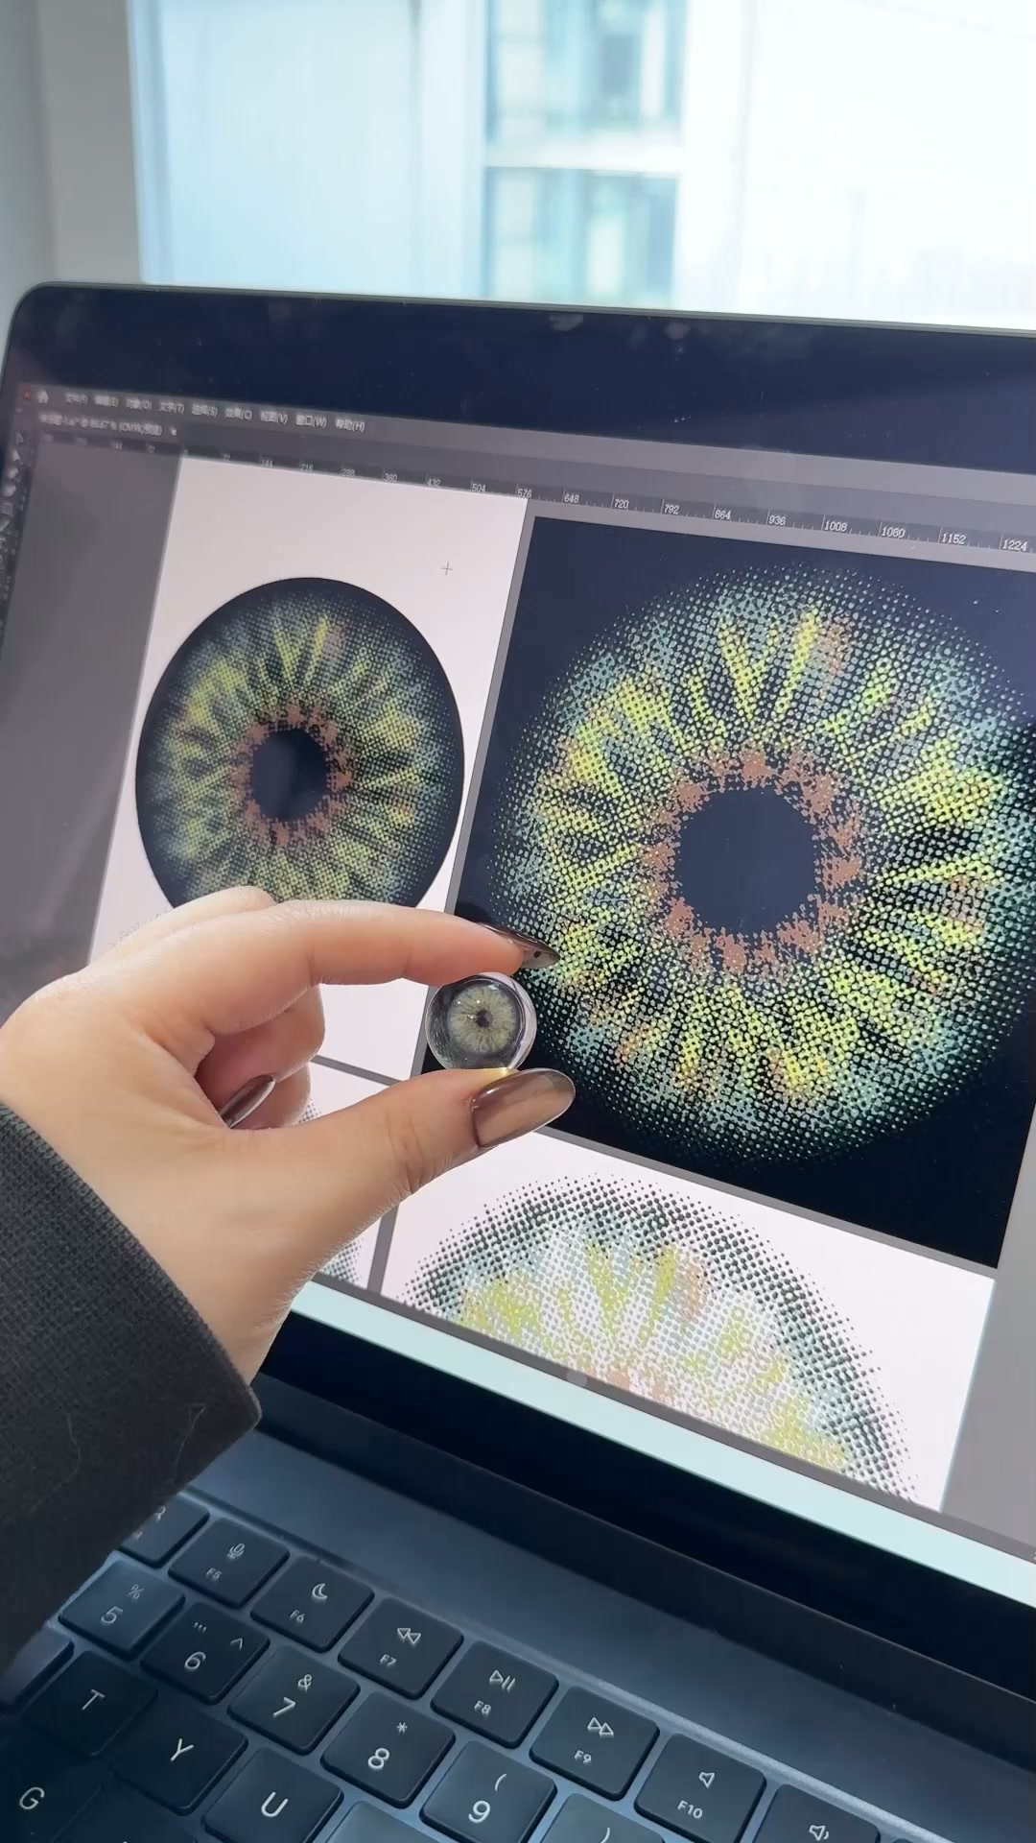The image size is (1036, 1843).
Task: Close the open CMYK document tab
Action: [x=173, y=431]
